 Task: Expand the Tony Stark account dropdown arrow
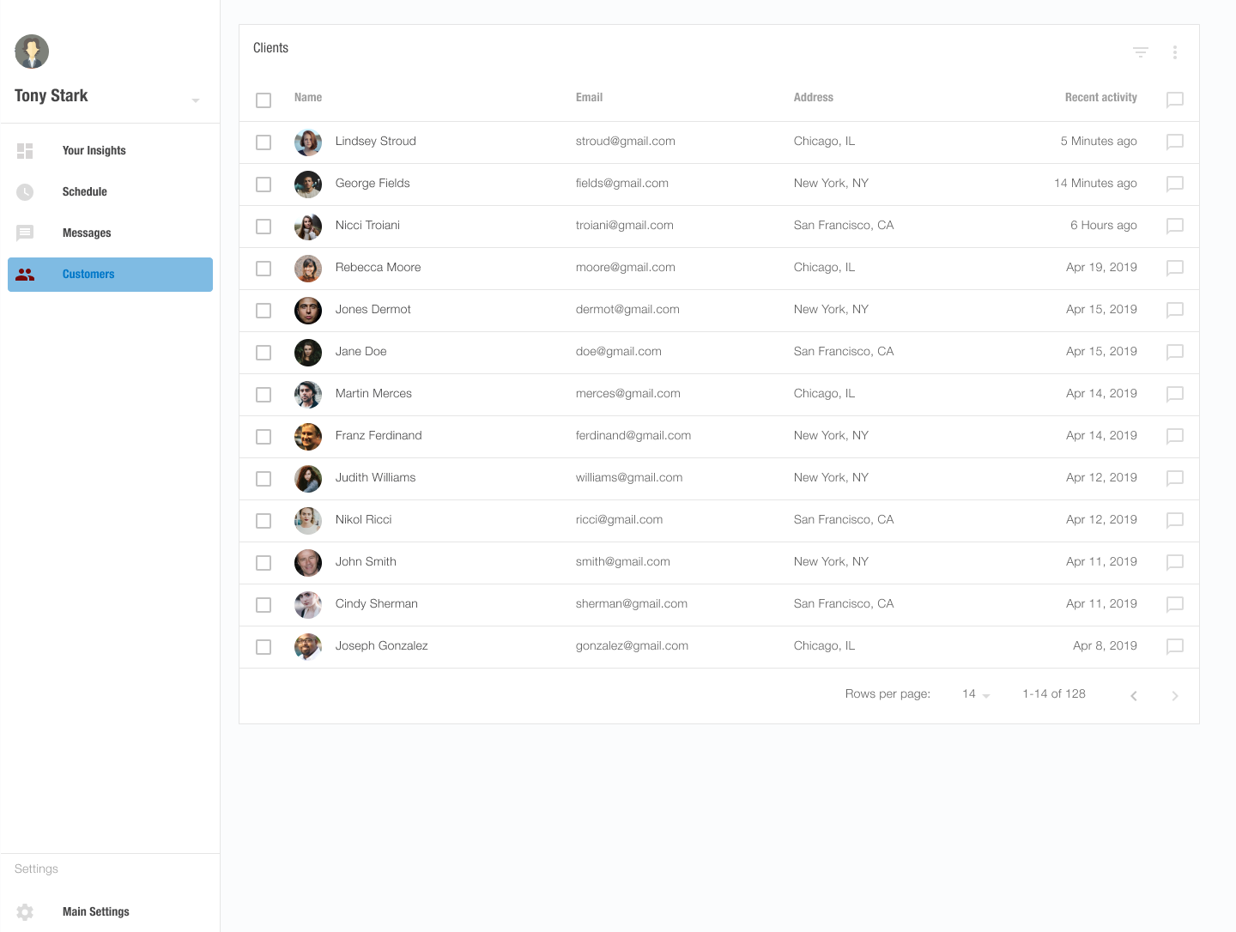pyautogui.click(x=196, y=100)
